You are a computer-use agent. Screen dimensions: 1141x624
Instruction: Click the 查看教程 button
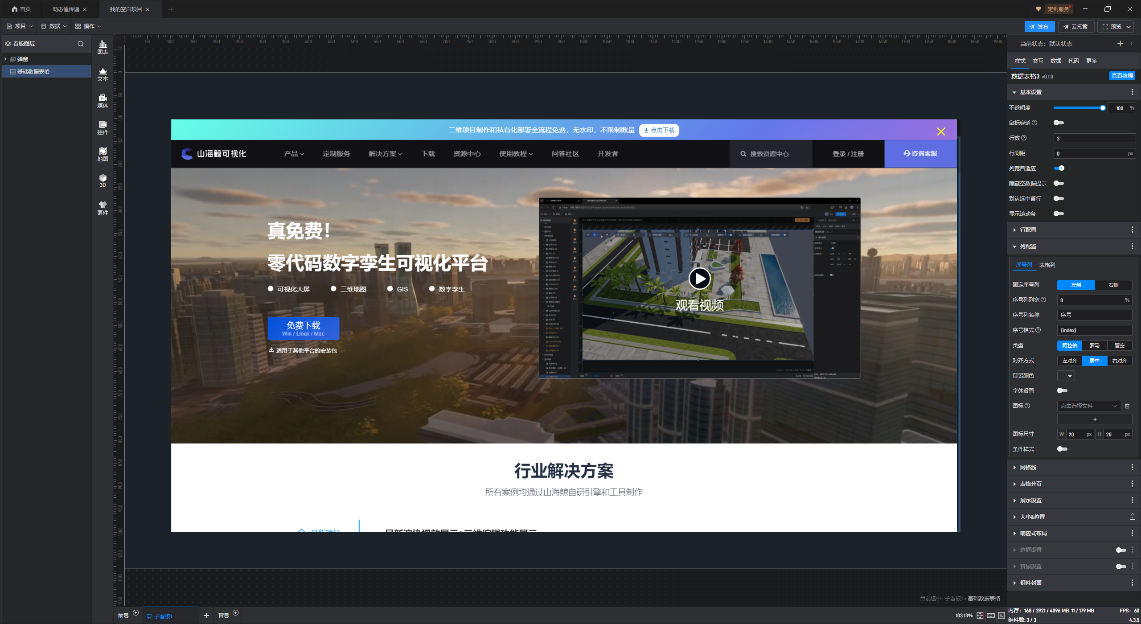1122,76
